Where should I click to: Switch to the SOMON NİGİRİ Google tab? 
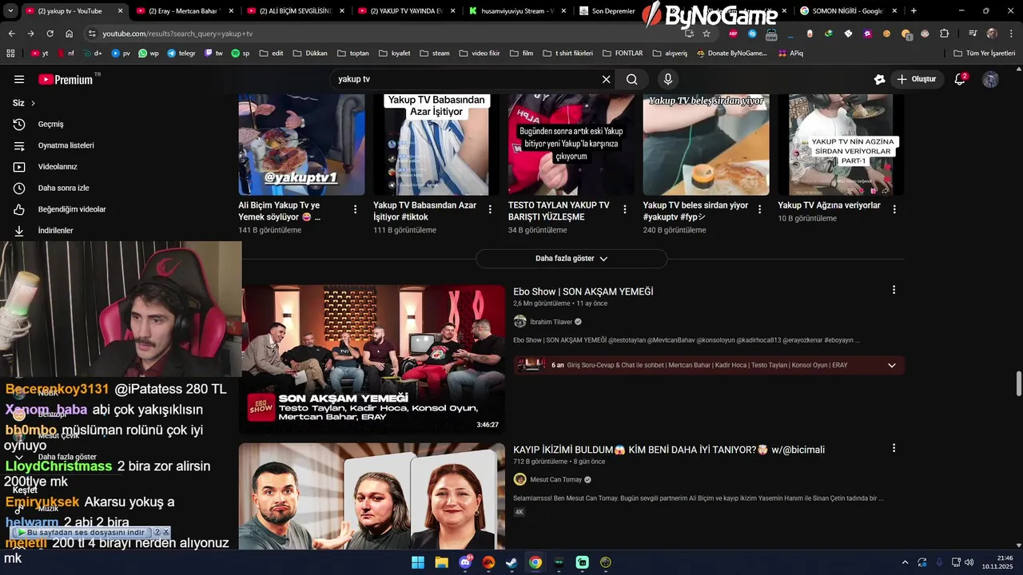[850, 11]
